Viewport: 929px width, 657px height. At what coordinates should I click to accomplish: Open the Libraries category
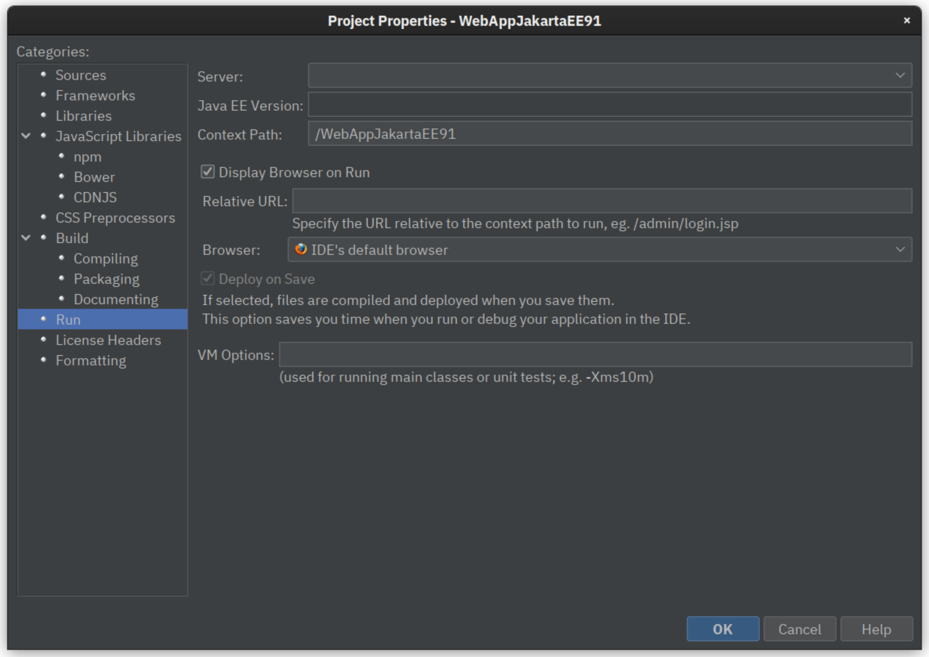83,116
